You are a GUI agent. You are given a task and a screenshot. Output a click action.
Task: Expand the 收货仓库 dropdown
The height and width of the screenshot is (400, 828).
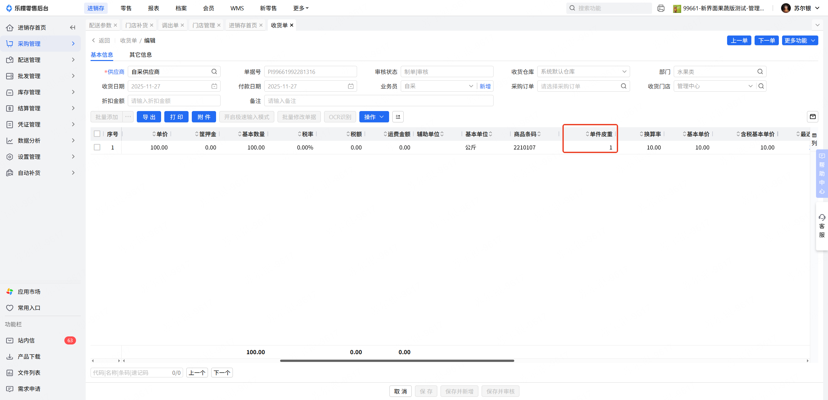click(x=624, y=72)
